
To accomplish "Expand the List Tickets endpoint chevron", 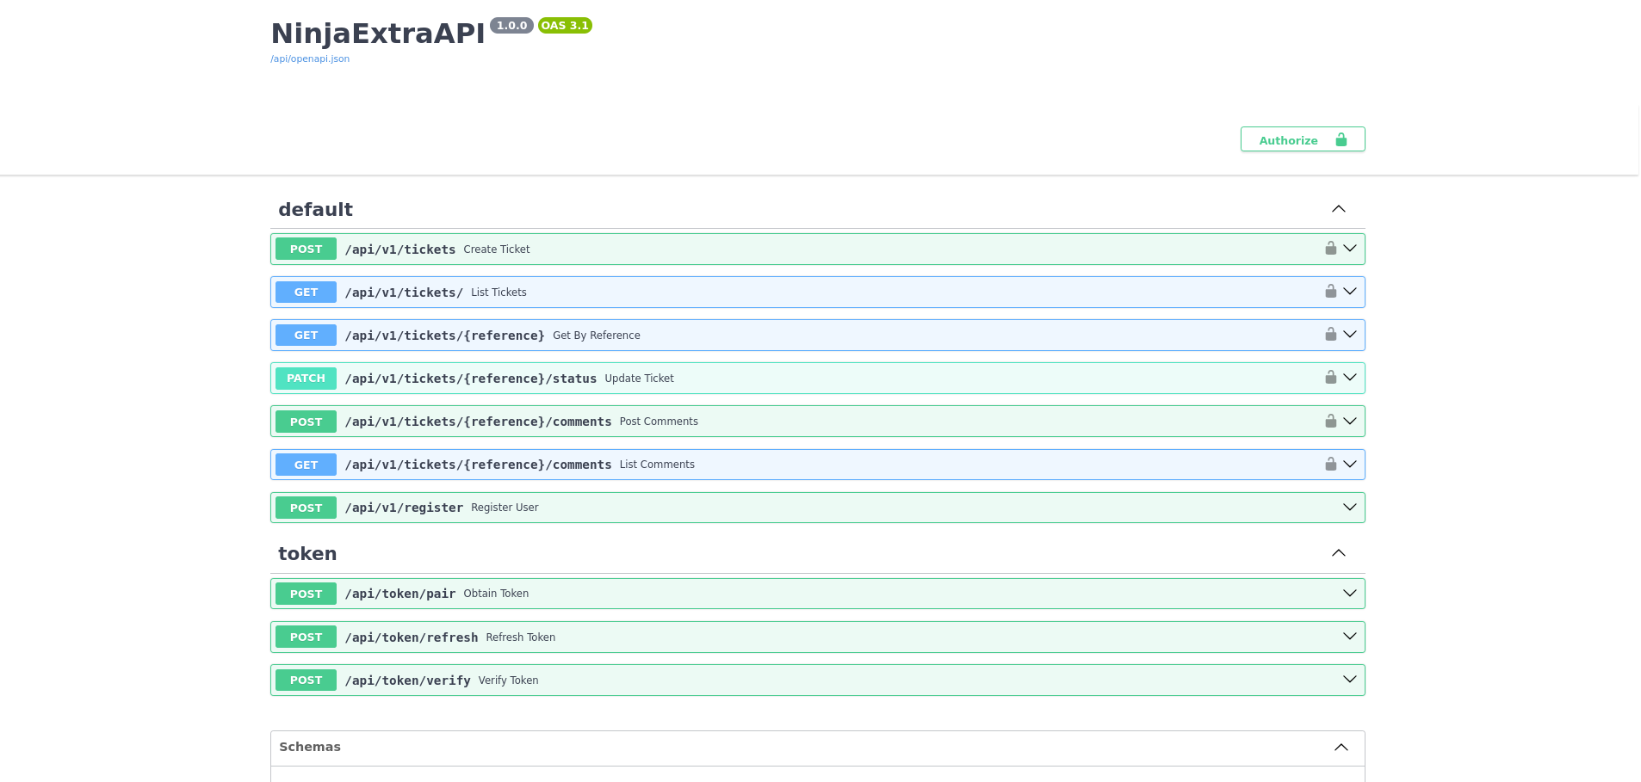I will pos(1350,292).
